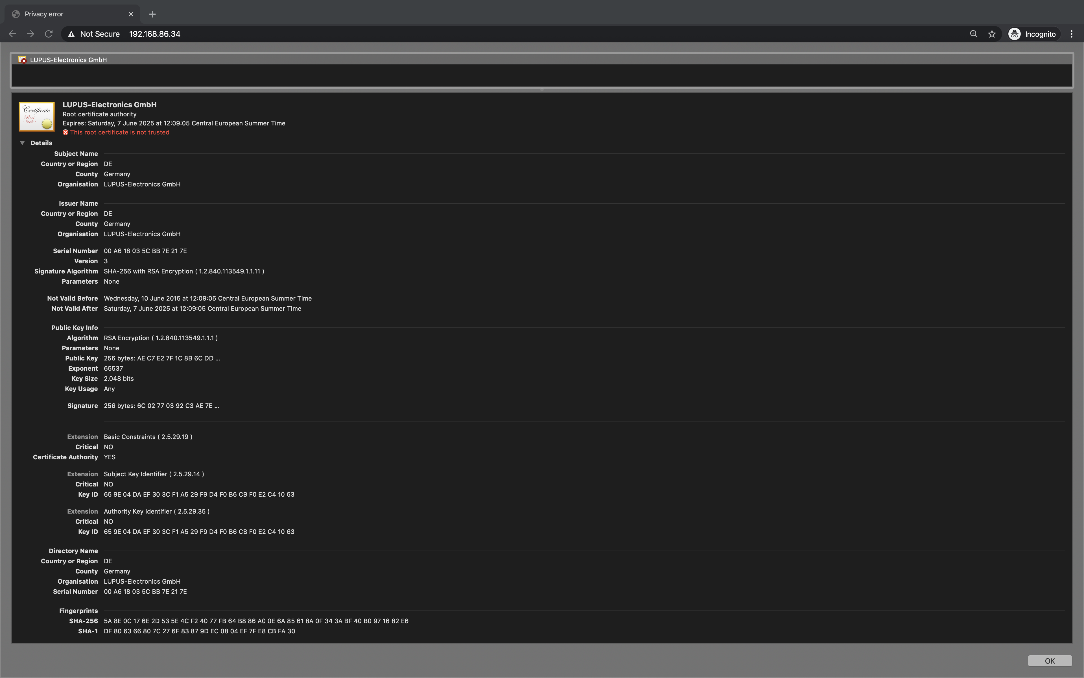The height and width of the screenshot is (678, 1084).
Task: Click Key ID value under Authority Key Identifier
Action: pyautogui.click(x=199, y=532)
